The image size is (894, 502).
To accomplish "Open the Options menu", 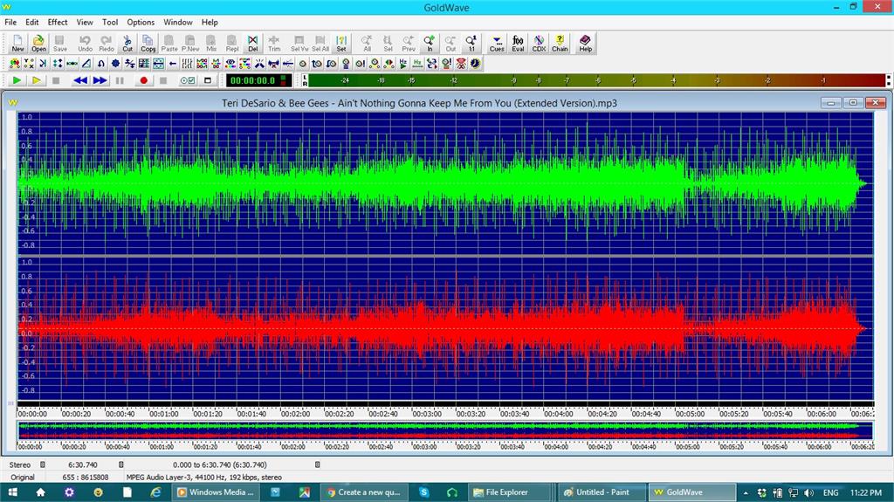I will pos(141,22).
